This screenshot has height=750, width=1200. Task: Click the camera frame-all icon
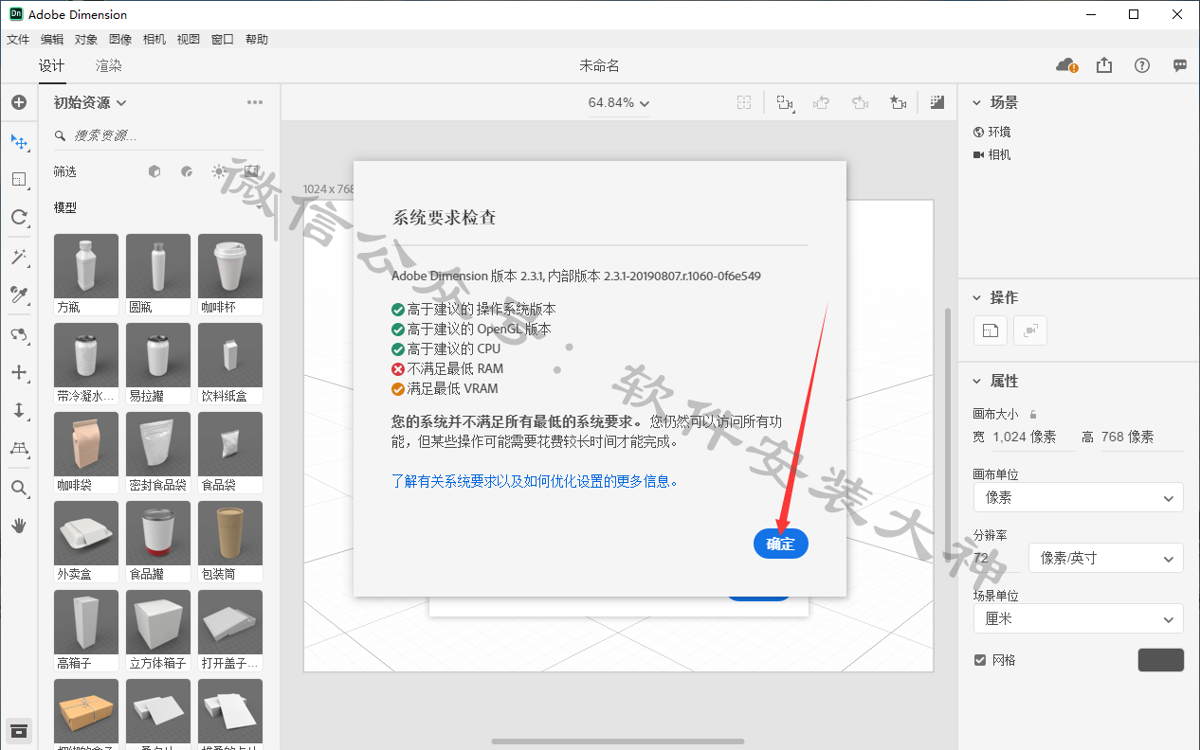tap(785, 102)
